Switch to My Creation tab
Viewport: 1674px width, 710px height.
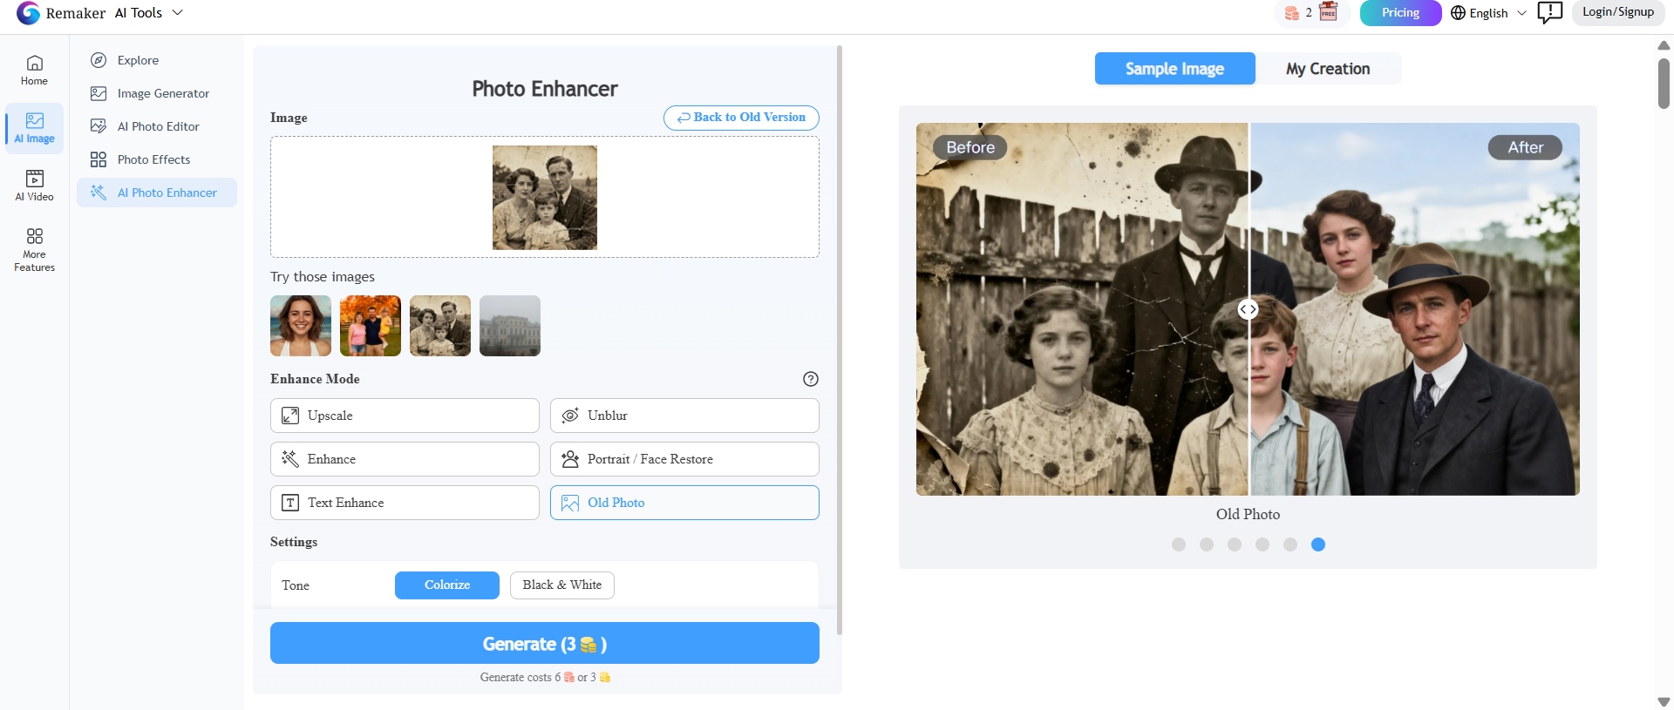tap(1328, 69)
